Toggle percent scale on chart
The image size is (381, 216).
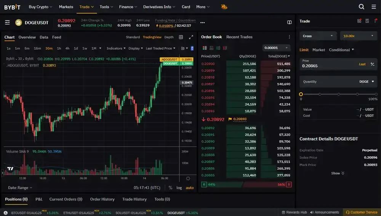click(x=170, y=187)
